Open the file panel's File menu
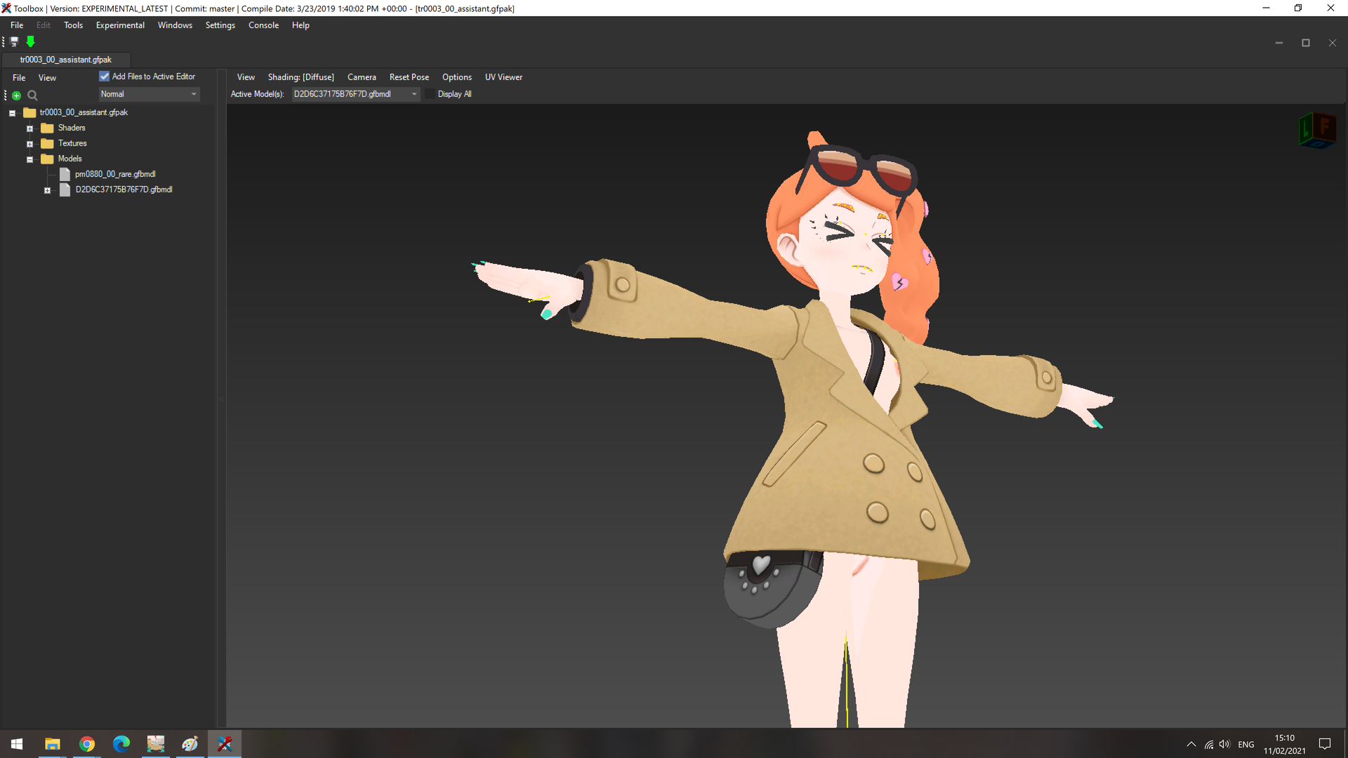 (19, 78)
